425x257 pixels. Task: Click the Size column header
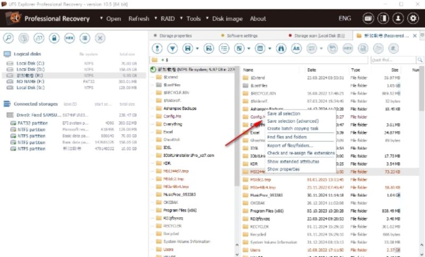coord(395,70)
